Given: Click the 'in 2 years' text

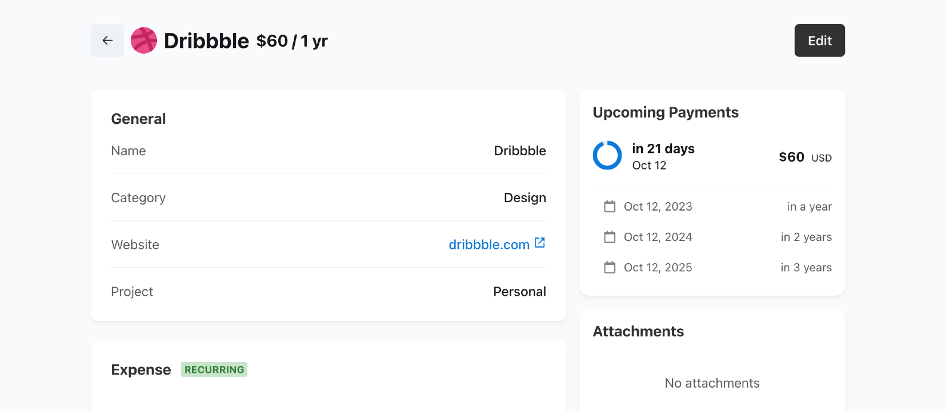Looking at the screenshot, I should point(806,237).
